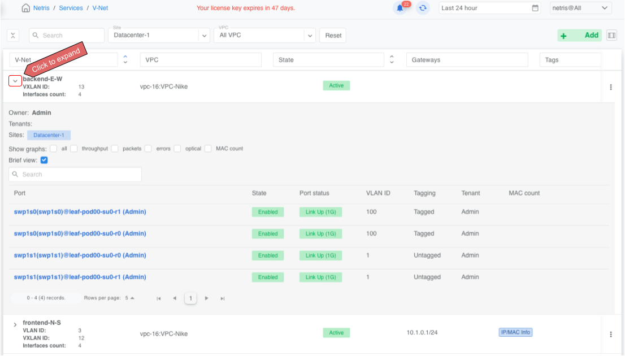Click the collapse filters icon beside search
The height and width of the screenshot is (356, 625).
(x=14, y=35)
